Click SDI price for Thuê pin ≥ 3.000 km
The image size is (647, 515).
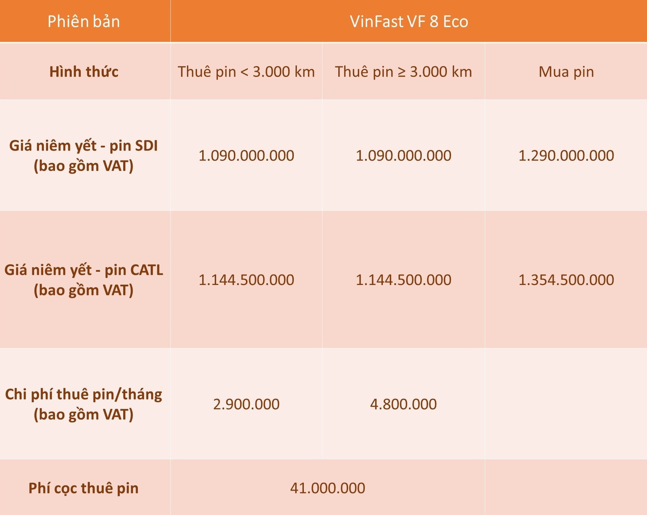(403, 156)
